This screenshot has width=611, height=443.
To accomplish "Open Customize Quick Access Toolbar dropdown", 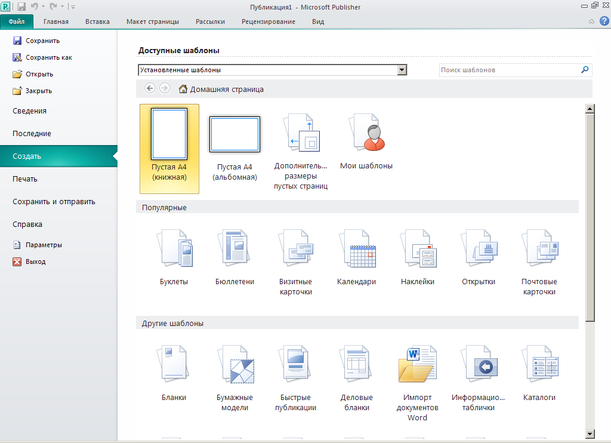I will (x=73, y=7).
